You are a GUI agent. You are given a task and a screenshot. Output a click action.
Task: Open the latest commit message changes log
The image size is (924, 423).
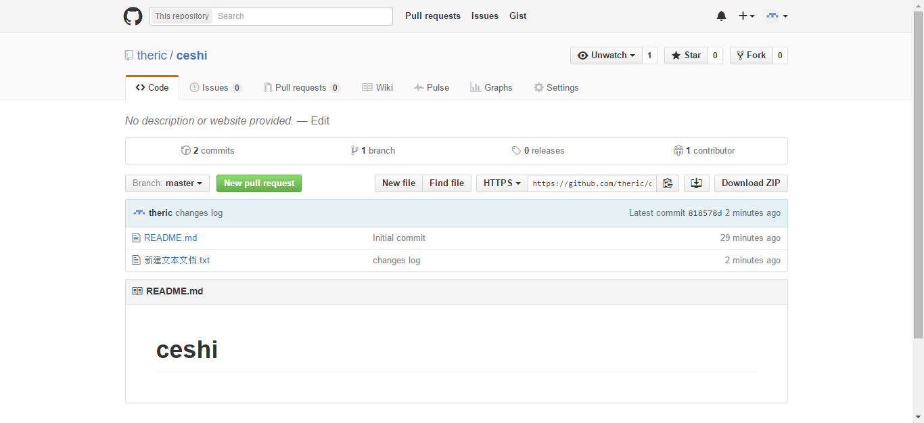tap(199, 213)
